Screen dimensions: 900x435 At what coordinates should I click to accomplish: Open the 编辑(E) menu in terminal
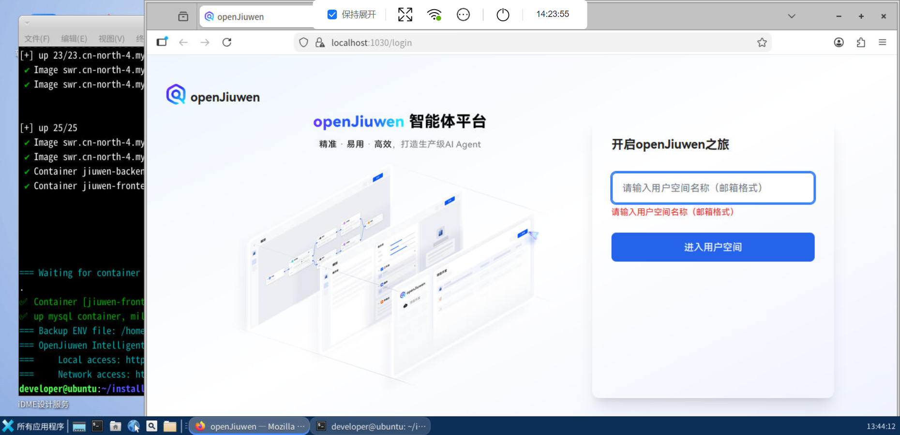coord(74,39)
